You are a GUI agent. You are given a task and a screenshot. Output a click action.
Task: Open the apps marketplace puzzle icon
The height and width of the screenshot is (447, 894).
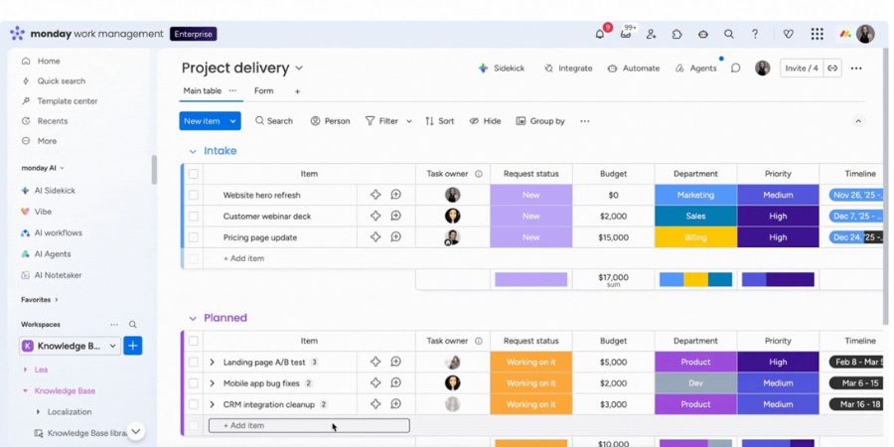coord(676,34)
